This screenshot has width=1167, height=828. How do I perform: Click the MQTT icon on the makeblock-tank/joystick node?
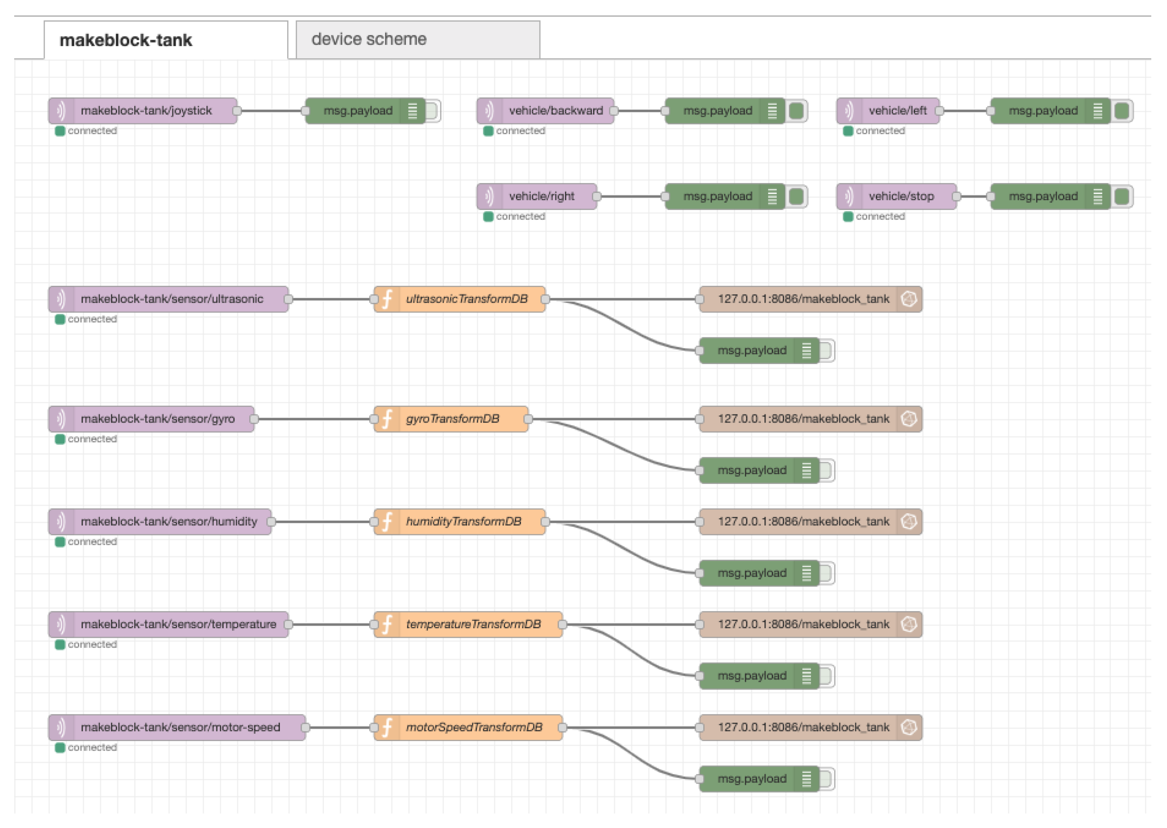[x=61, y=111]
